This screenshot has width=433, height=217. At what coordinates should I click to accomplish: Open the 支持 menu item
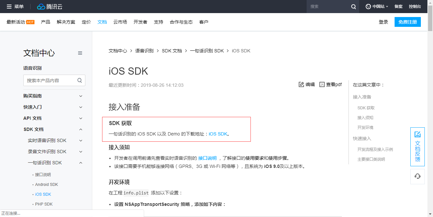159,22
